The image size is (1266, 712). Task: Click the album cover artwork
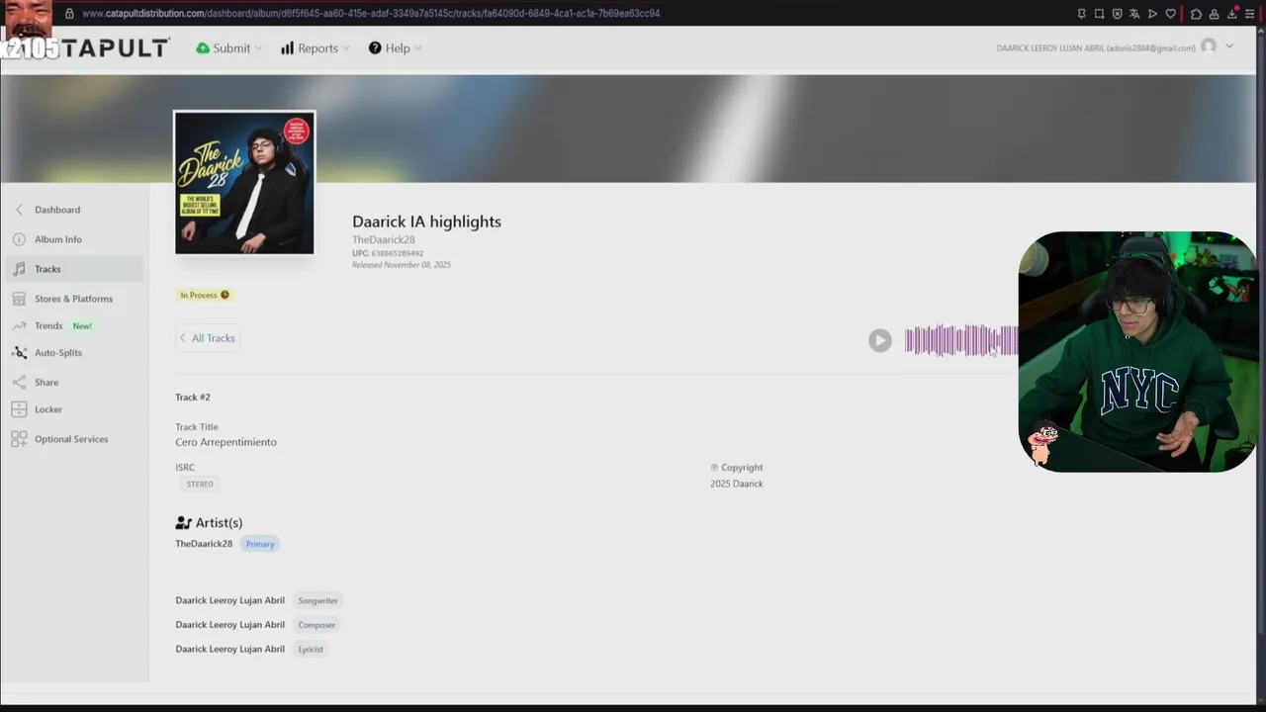click(244, 183)
